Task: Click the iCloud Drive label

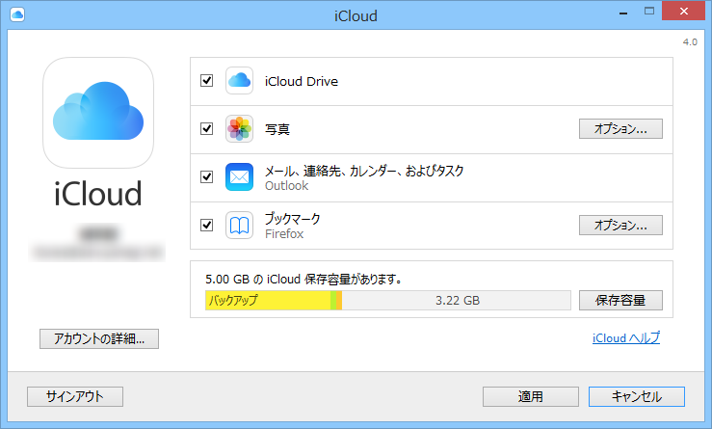Action: 302,81
